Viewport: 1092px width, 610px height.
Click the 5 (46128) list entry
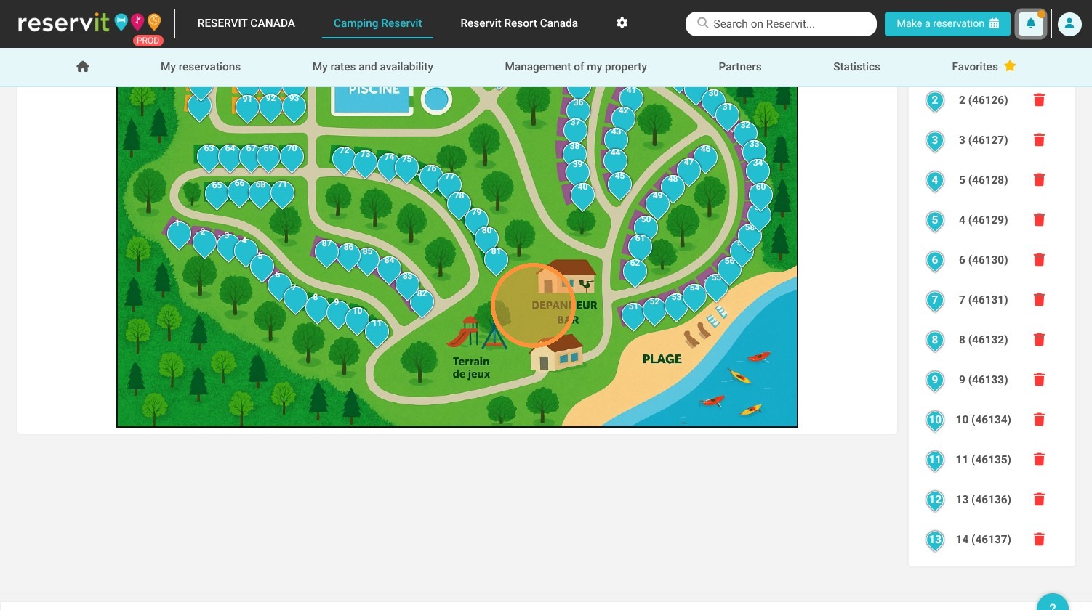tap(983, 180)
